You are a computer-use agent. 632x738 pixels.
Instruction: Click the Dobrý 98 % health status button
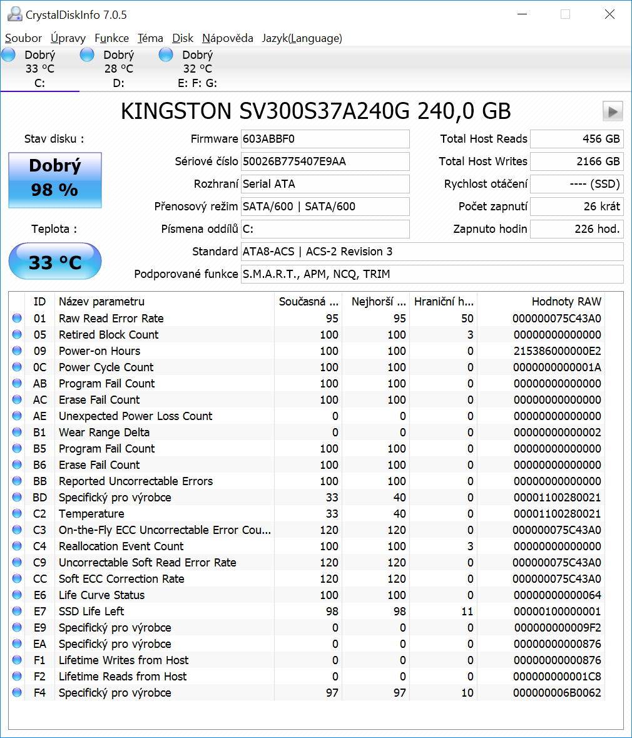55,180
